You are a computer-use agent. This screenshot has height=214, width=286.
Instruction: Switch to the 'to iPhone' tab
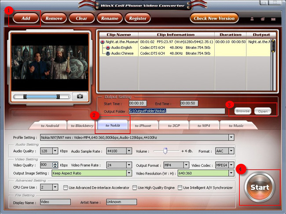coord(142,125)
